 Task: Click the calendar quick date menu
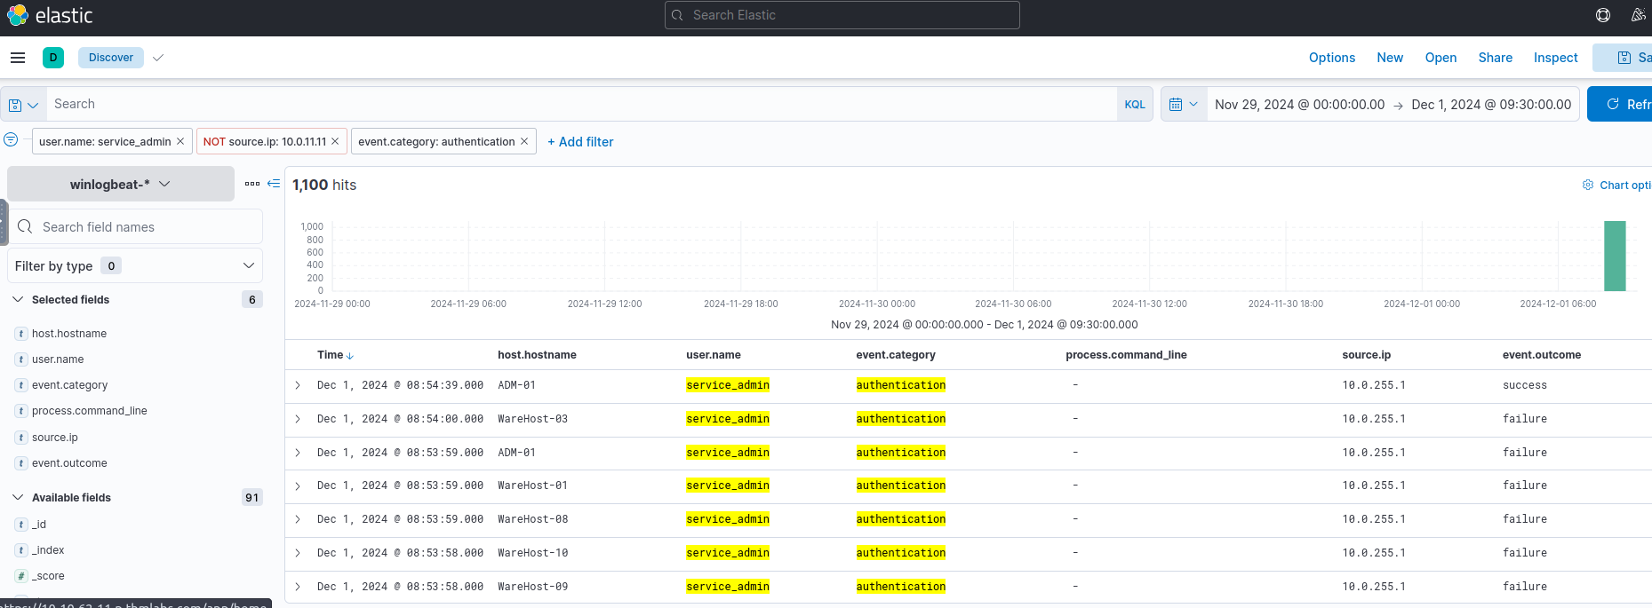pyautogui.click(x=1183, y=105)
